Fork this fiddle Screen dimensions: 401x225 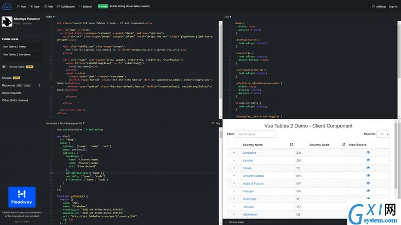click(x=48, y=7)
